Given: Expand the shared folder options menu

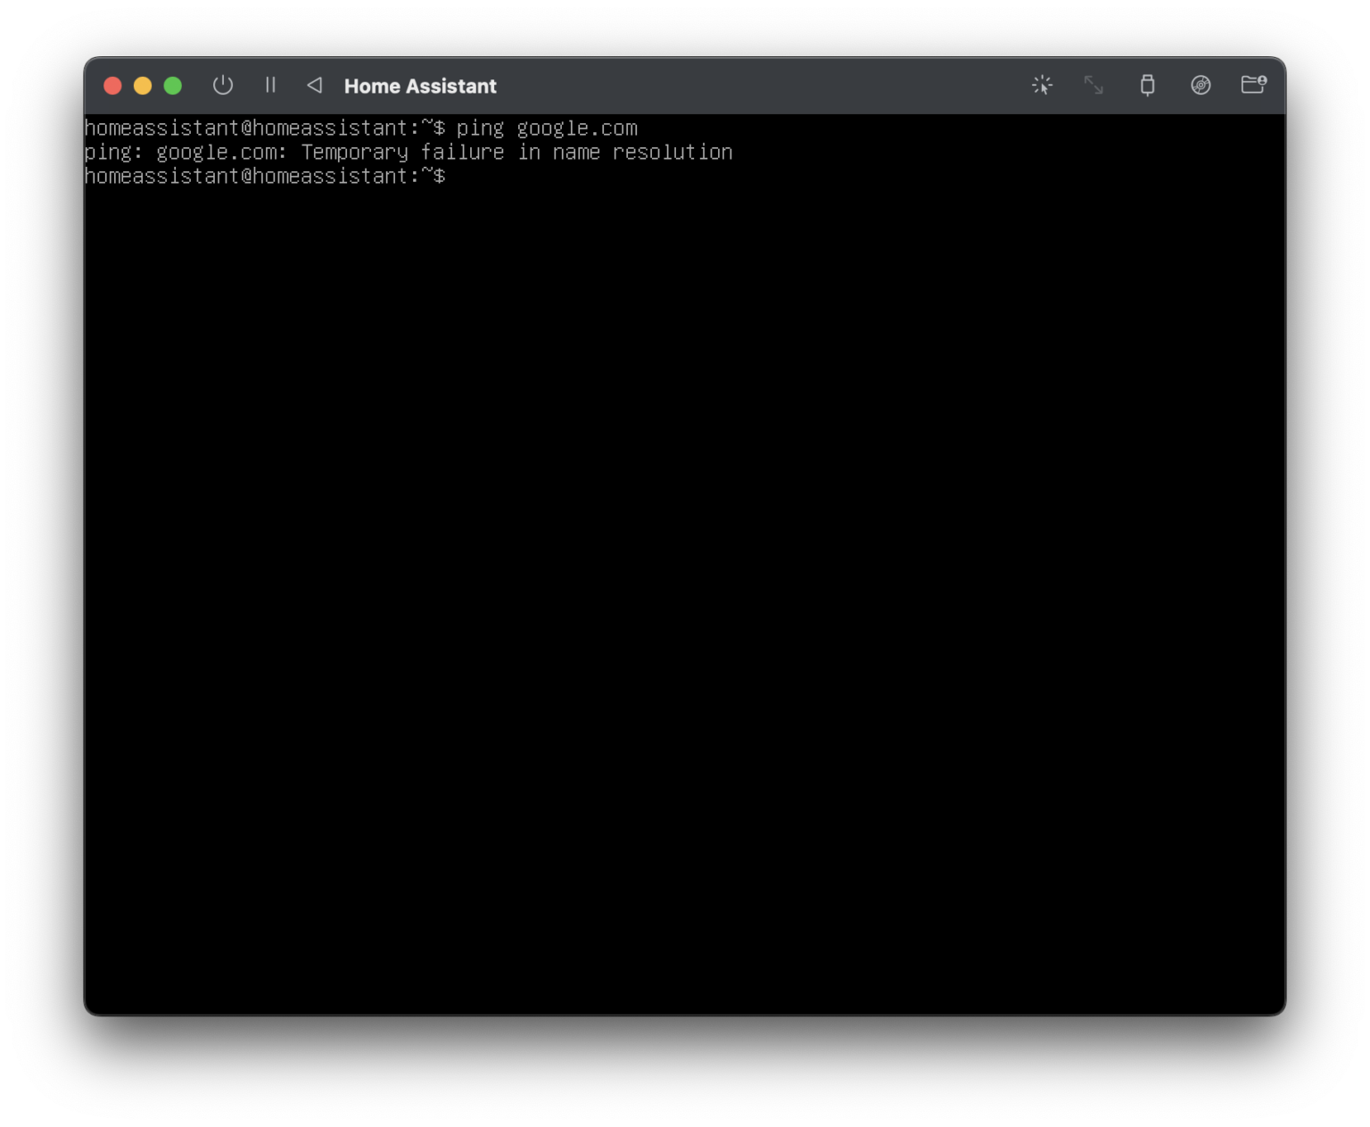Looking at the screenshot, I should point(1254,86).
